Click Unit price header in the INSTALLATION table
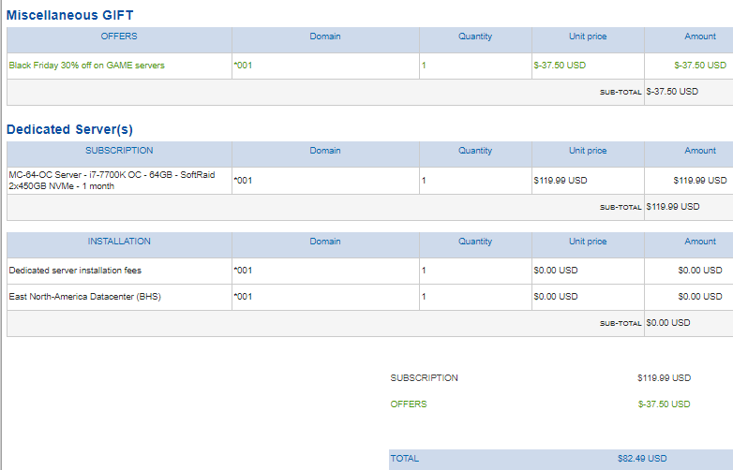 click(x=588, y=242)
